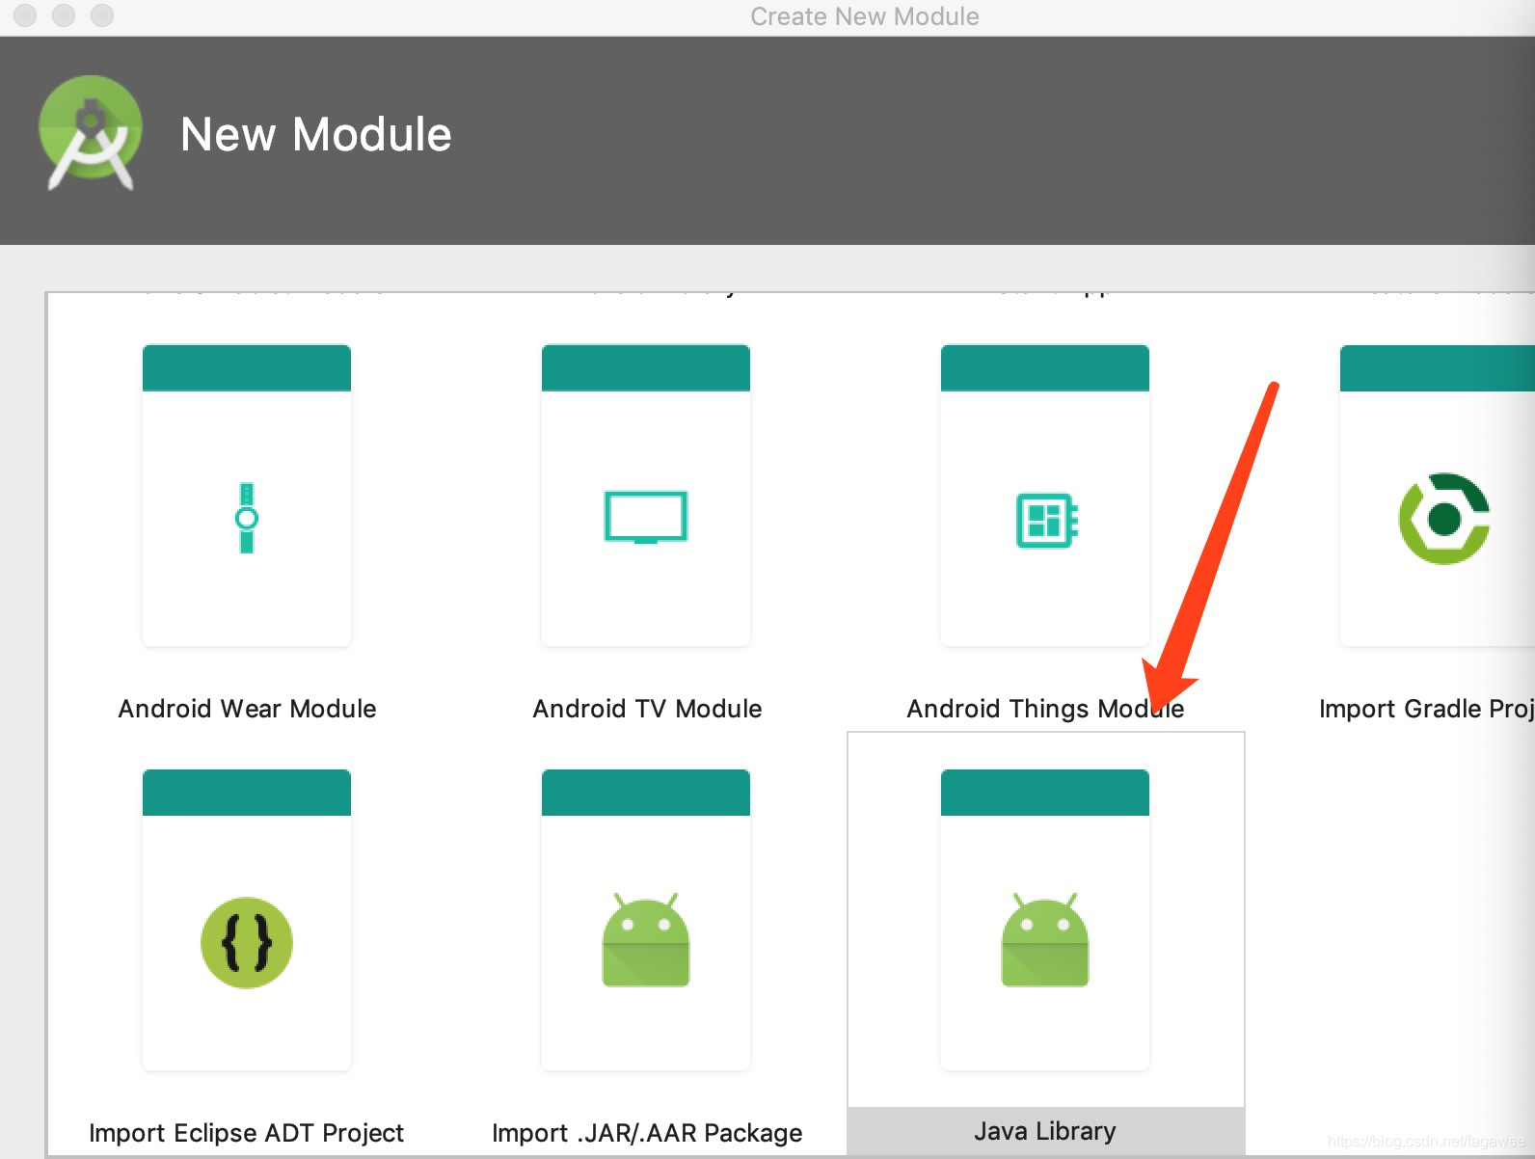Screen dimensions: 1535x1159
Task: Click the Import Eclipse ADT Project label
Action: point(246,1133)
